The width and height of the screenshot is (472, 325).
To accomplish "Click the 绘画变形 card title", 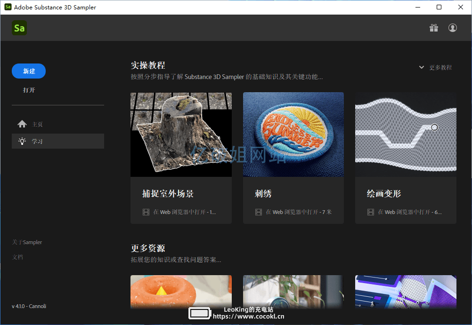I will (x=384, y=194).
